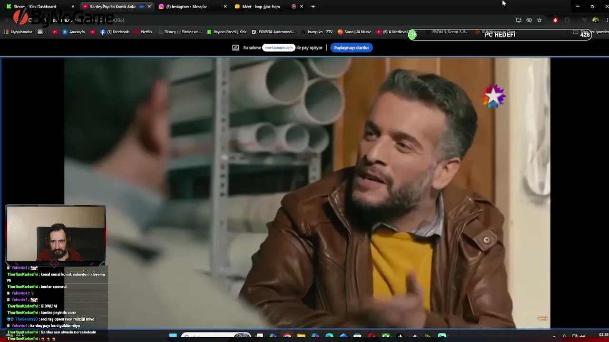Open a new browser tab
609x342 pixels.
coord(313,7)
